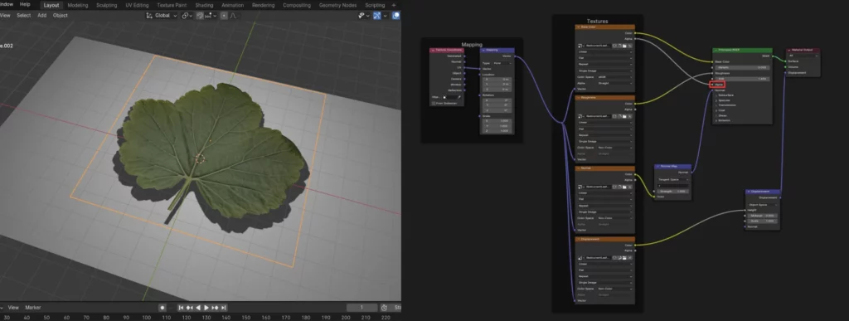Open the Global transform orientation dropdown
849x321 pixels.
click(x=162, y=16)
